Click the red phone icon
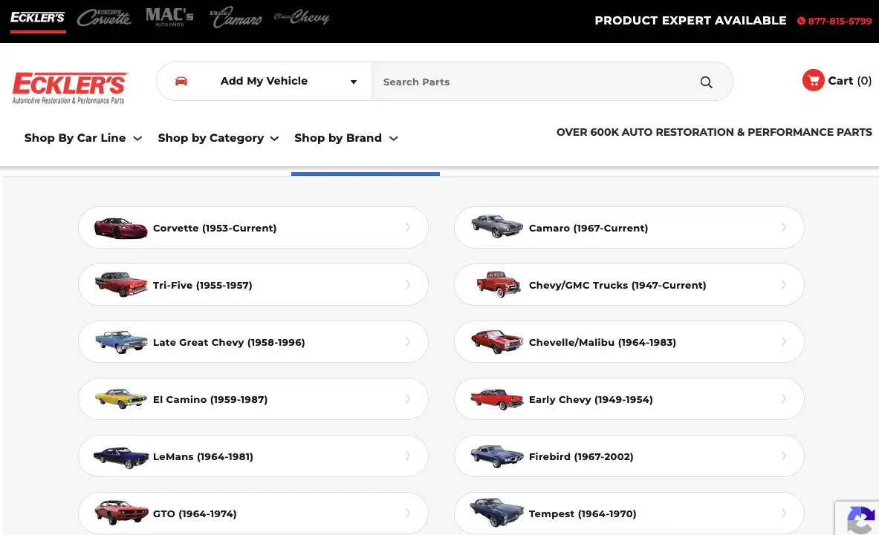Viewport: 879px width, 535px height. (x=801, y=22)
